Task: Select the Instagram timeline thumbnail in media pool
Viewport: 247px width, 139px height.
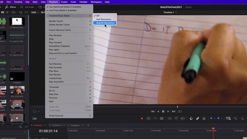Action: coord(17,76)
